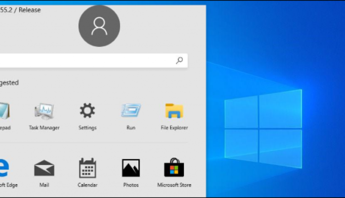
Task: Open the Calendar app
Action: click(x=87, y=173)
